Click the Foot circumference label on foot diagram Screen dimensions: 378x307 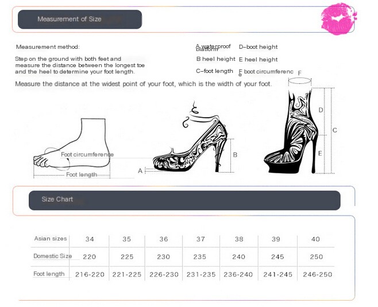pos(87,154)
